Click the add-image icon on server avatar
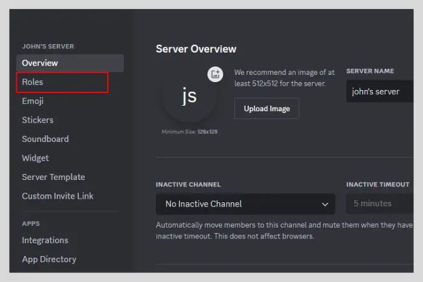 pos(215,74)
